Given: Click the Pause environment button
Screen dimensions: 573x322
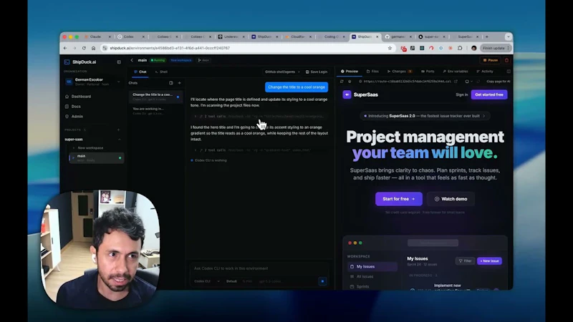Looking at the screenshot, I should coord(491,60).
